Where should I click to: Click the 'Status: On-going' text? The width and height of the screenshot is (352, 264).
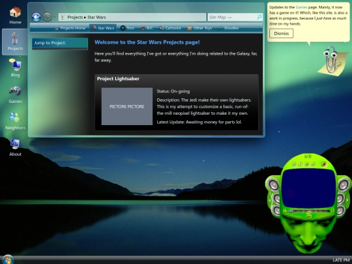(x=173, y=91)
